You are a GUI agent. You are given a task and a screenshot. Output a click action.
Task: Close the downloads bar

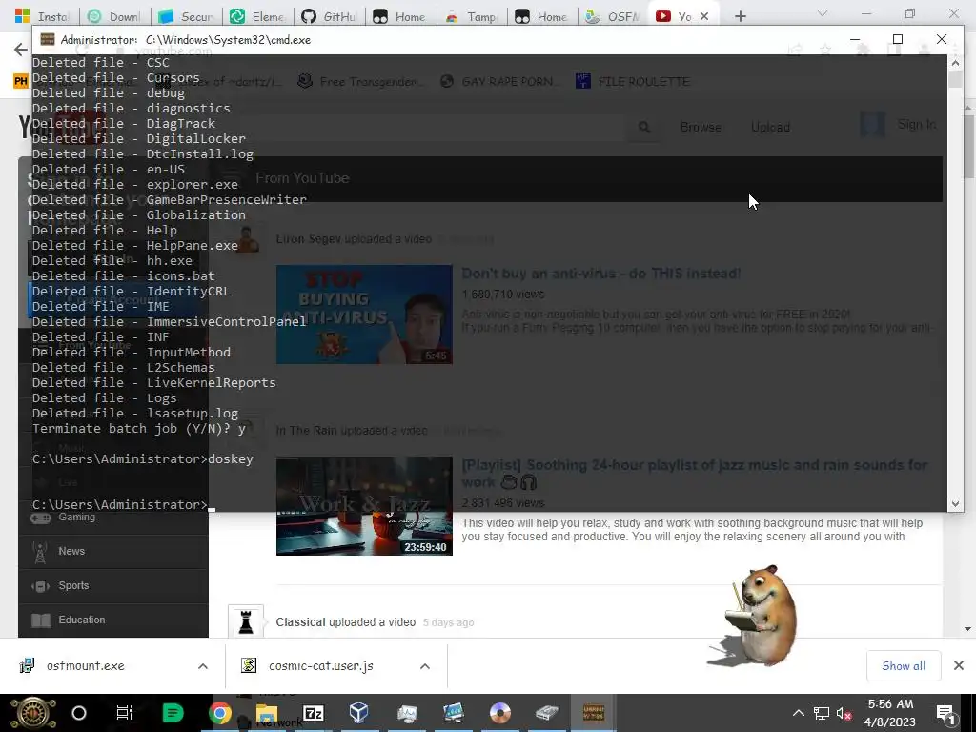(x=959, y=665)
